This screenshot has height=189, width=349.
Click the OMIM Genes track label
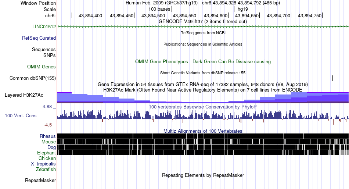[x=42, y=67]
